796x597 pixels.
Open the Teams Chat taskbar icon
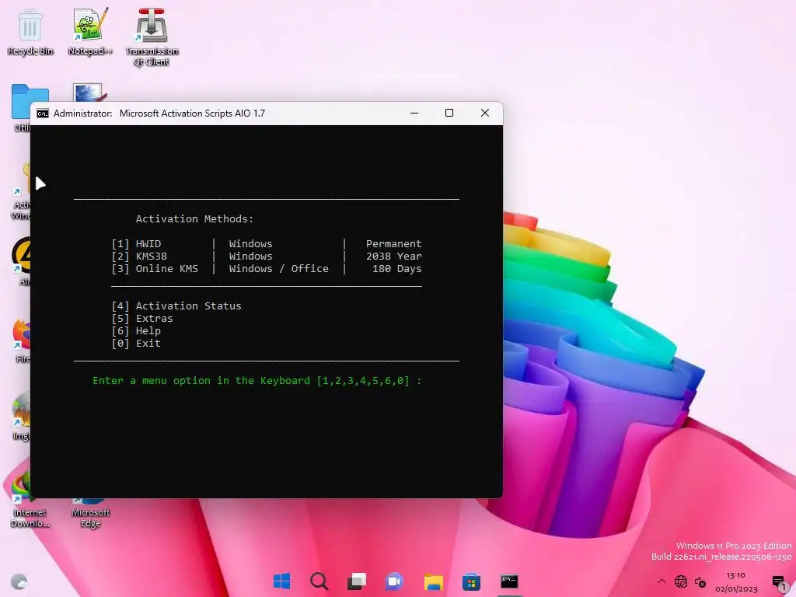coord(394,581)
